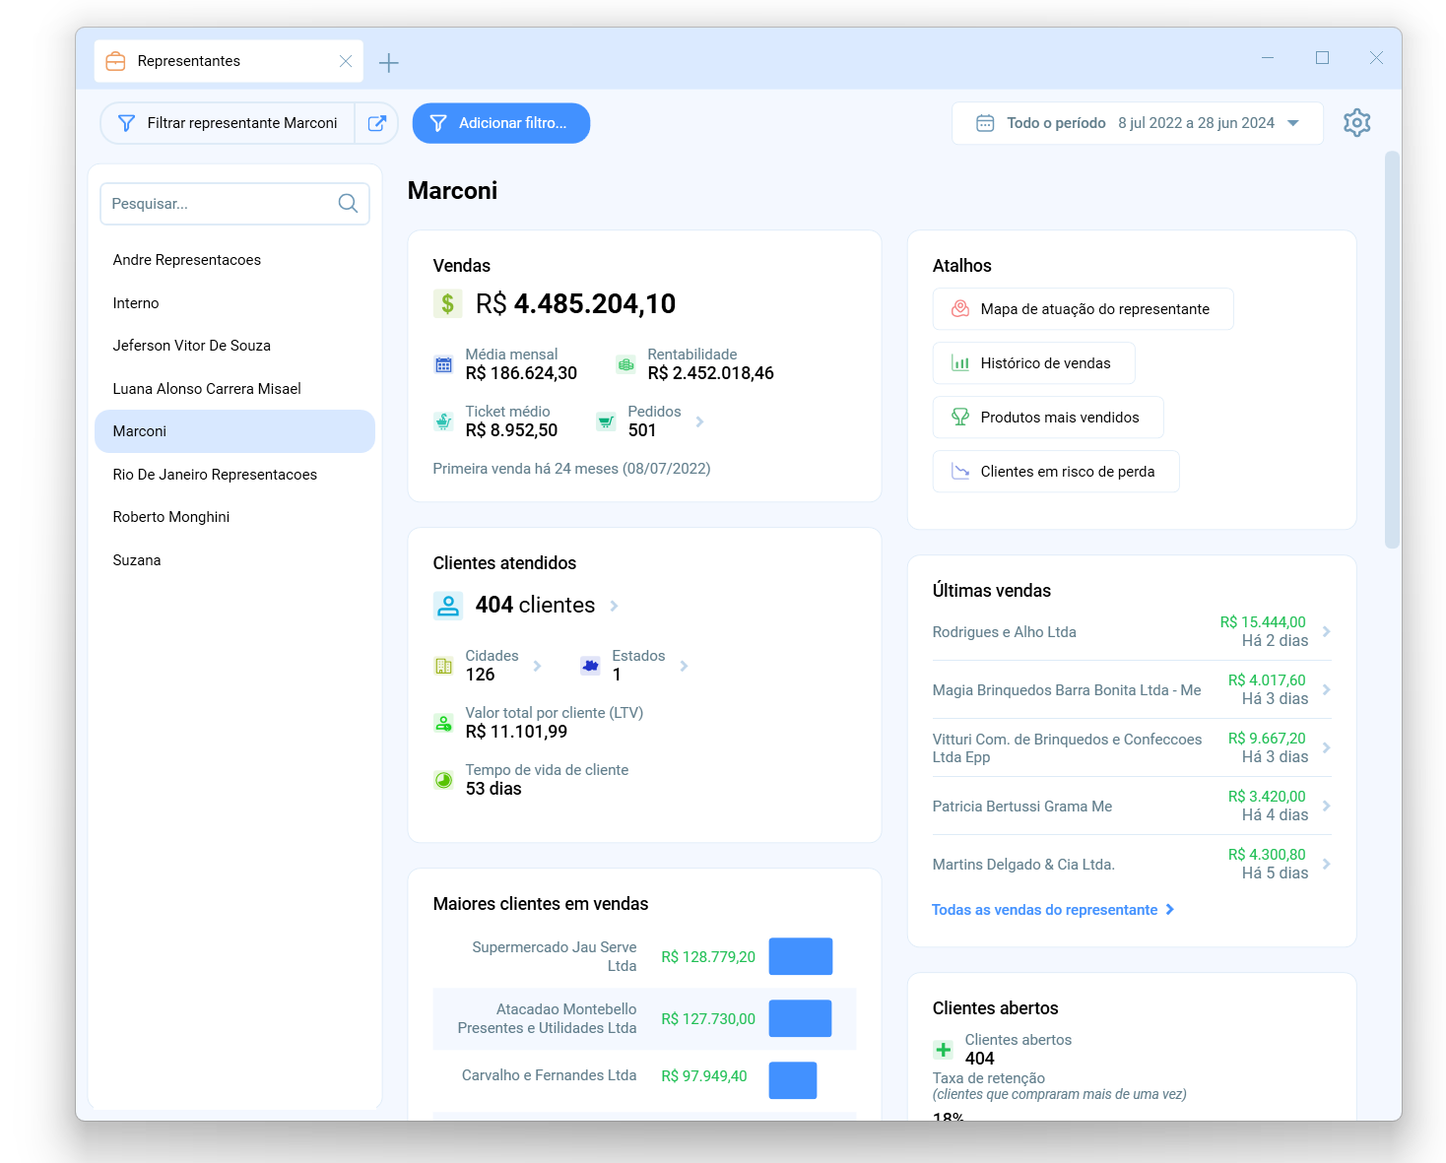The width and height of the screenshot is (1446, 1163).
Task: Click the Estados map icon
Action: pyautogui.click(x=590, y=666)
